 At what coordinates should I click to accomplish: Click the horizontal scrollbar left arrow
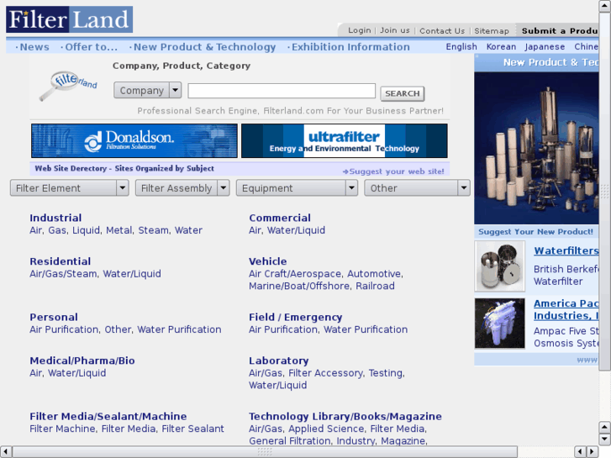point(5,452)
